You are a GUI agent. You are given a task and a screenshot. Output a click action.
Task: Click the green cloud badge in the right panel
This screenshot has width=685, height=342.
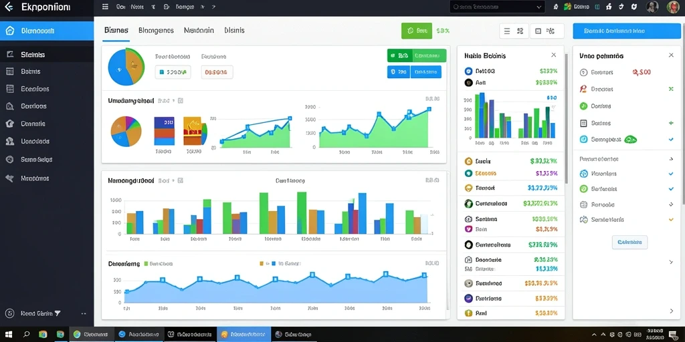click(x=630, y=140)
